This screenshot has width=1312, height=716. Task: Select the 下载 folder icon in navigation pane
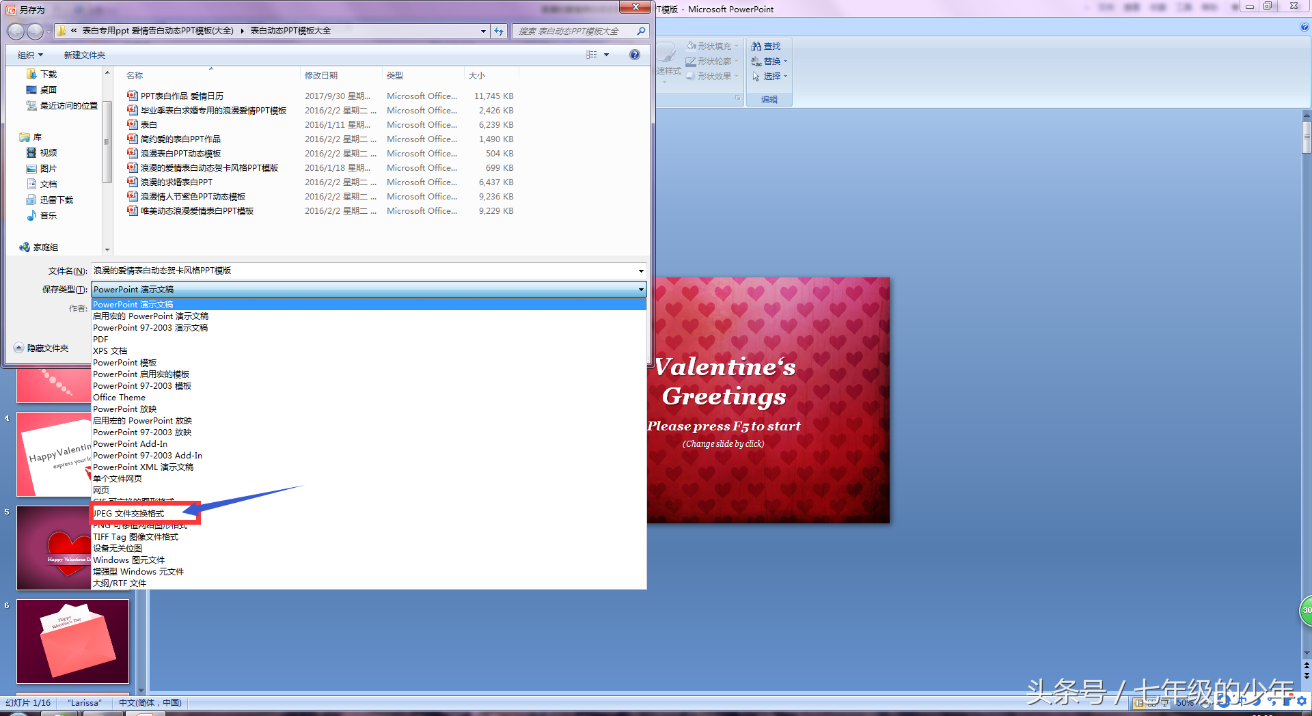click(31, 74)
